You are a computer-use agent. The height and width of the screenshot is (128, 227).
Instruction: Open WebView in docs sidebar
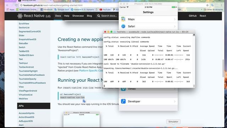[x=23, y=98]
